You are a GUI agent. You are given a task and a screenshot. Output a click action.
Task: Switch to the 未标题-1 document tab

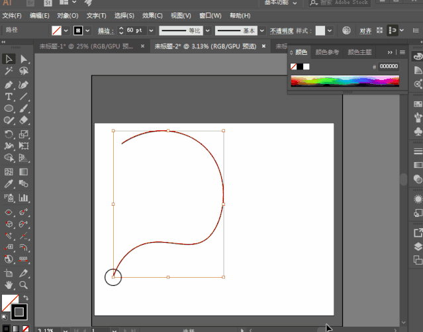point(86,46)
